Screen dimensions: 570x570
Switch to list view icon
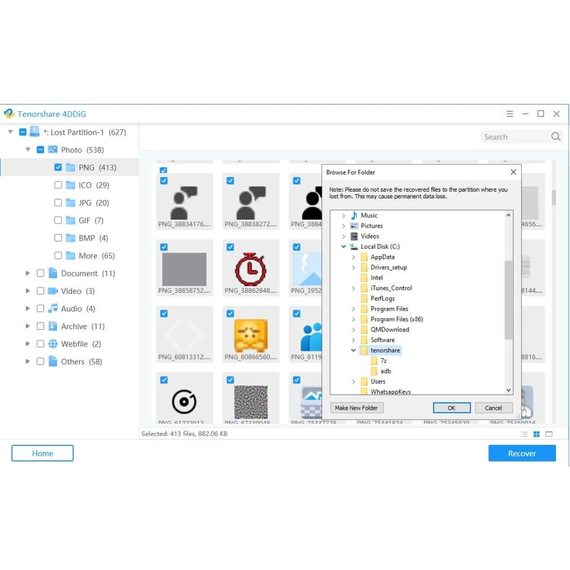click(x=524, y=434)
